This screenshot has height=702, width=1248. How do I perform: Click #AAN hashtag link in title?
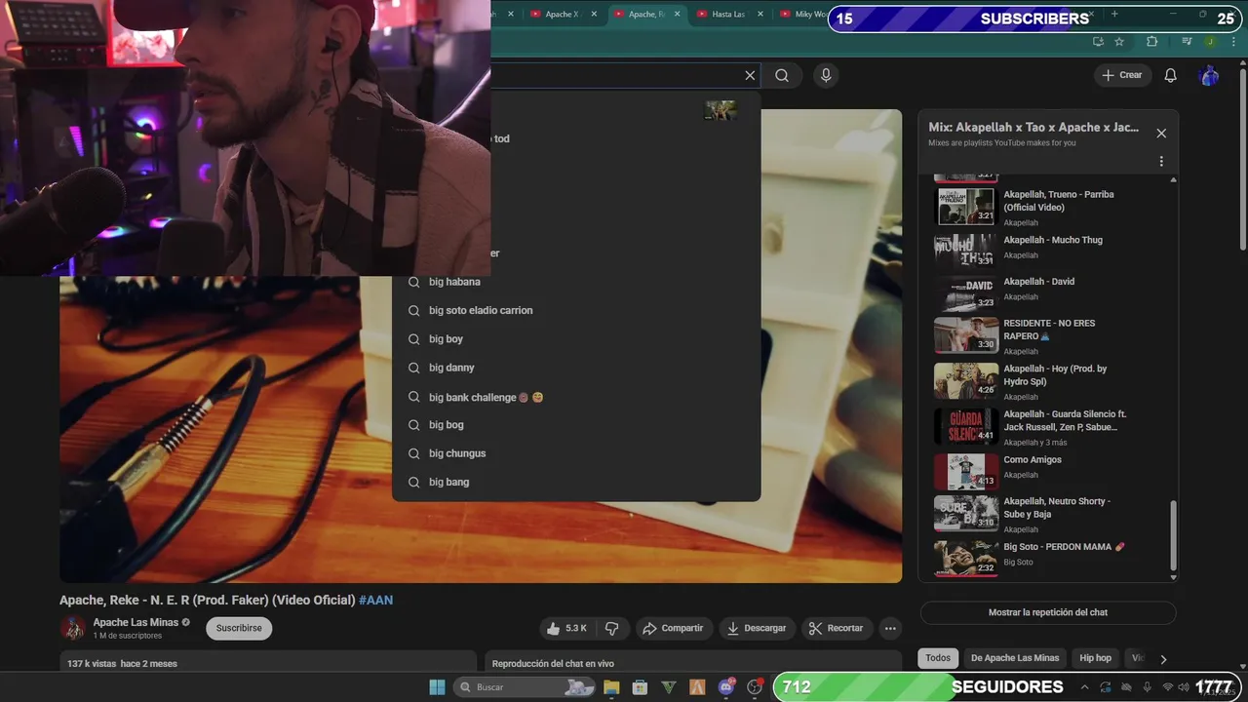pos(375,600)
